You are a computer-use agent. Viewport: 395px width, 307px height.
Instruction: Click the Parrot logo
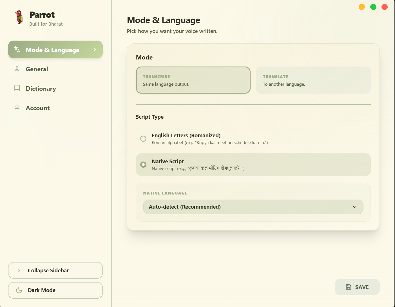(19, 17)
